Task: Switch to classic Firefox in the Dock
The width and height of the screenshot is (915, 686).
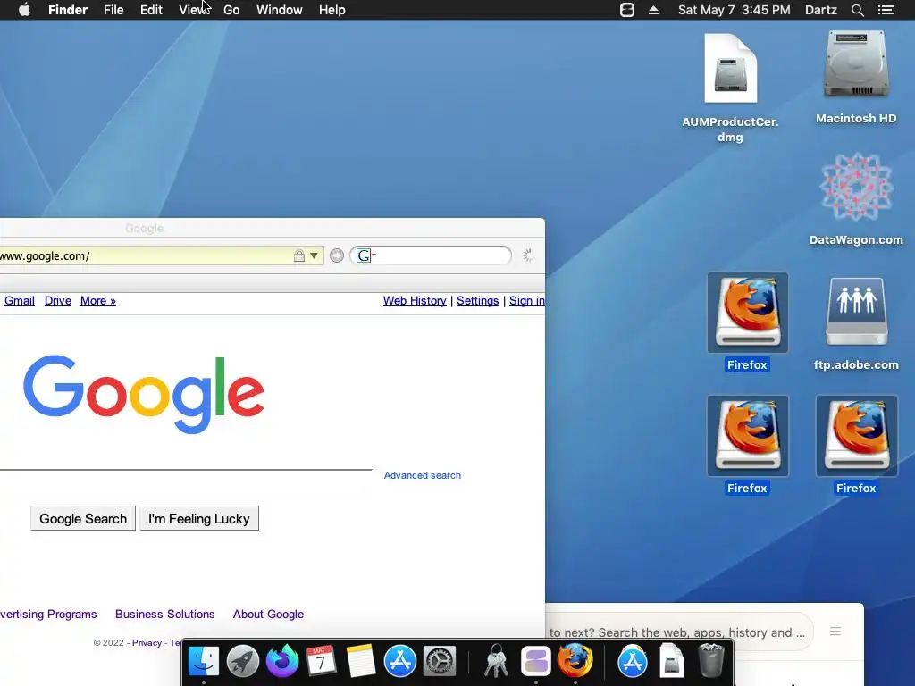Action: pyautogui.click(x=575, y=661)
